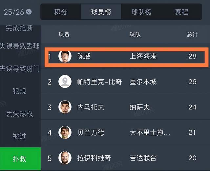This screenshot has height=171, width=210.
Task: Click 陈威's player avatar
Action: point(65,56)
